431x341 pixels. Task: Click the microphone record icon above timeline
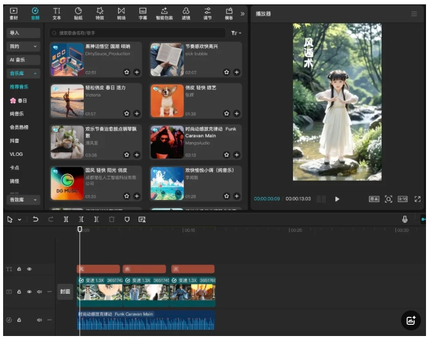[405, 219]
